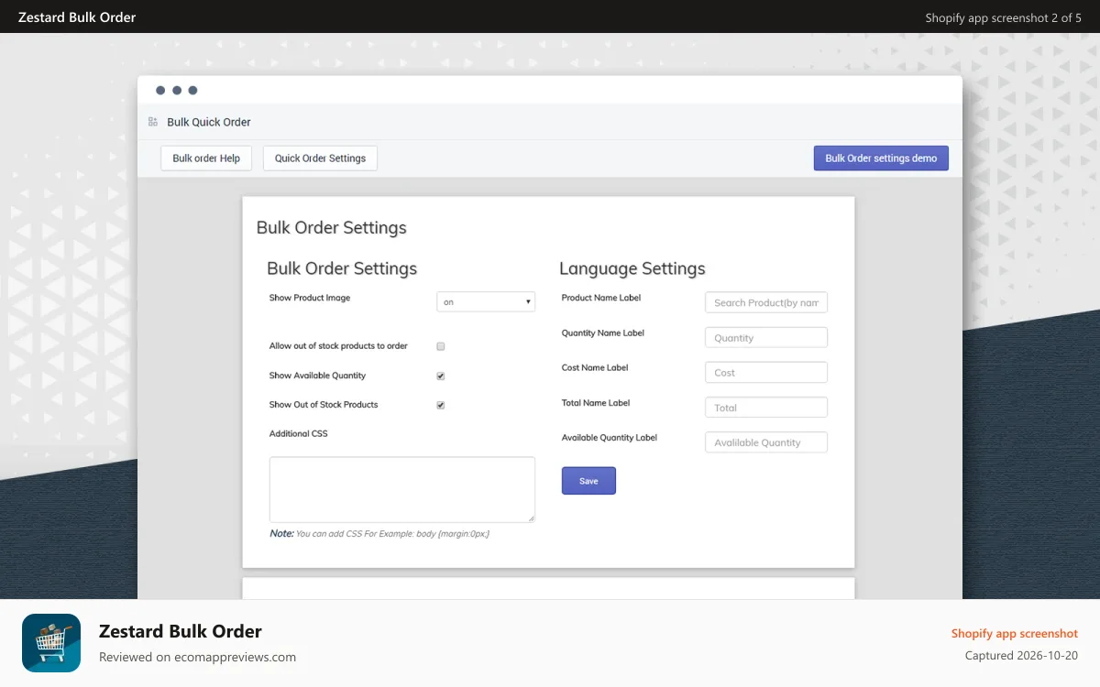Click the Total Name Label field
The image size is (1100, 687).
(766, 407)
